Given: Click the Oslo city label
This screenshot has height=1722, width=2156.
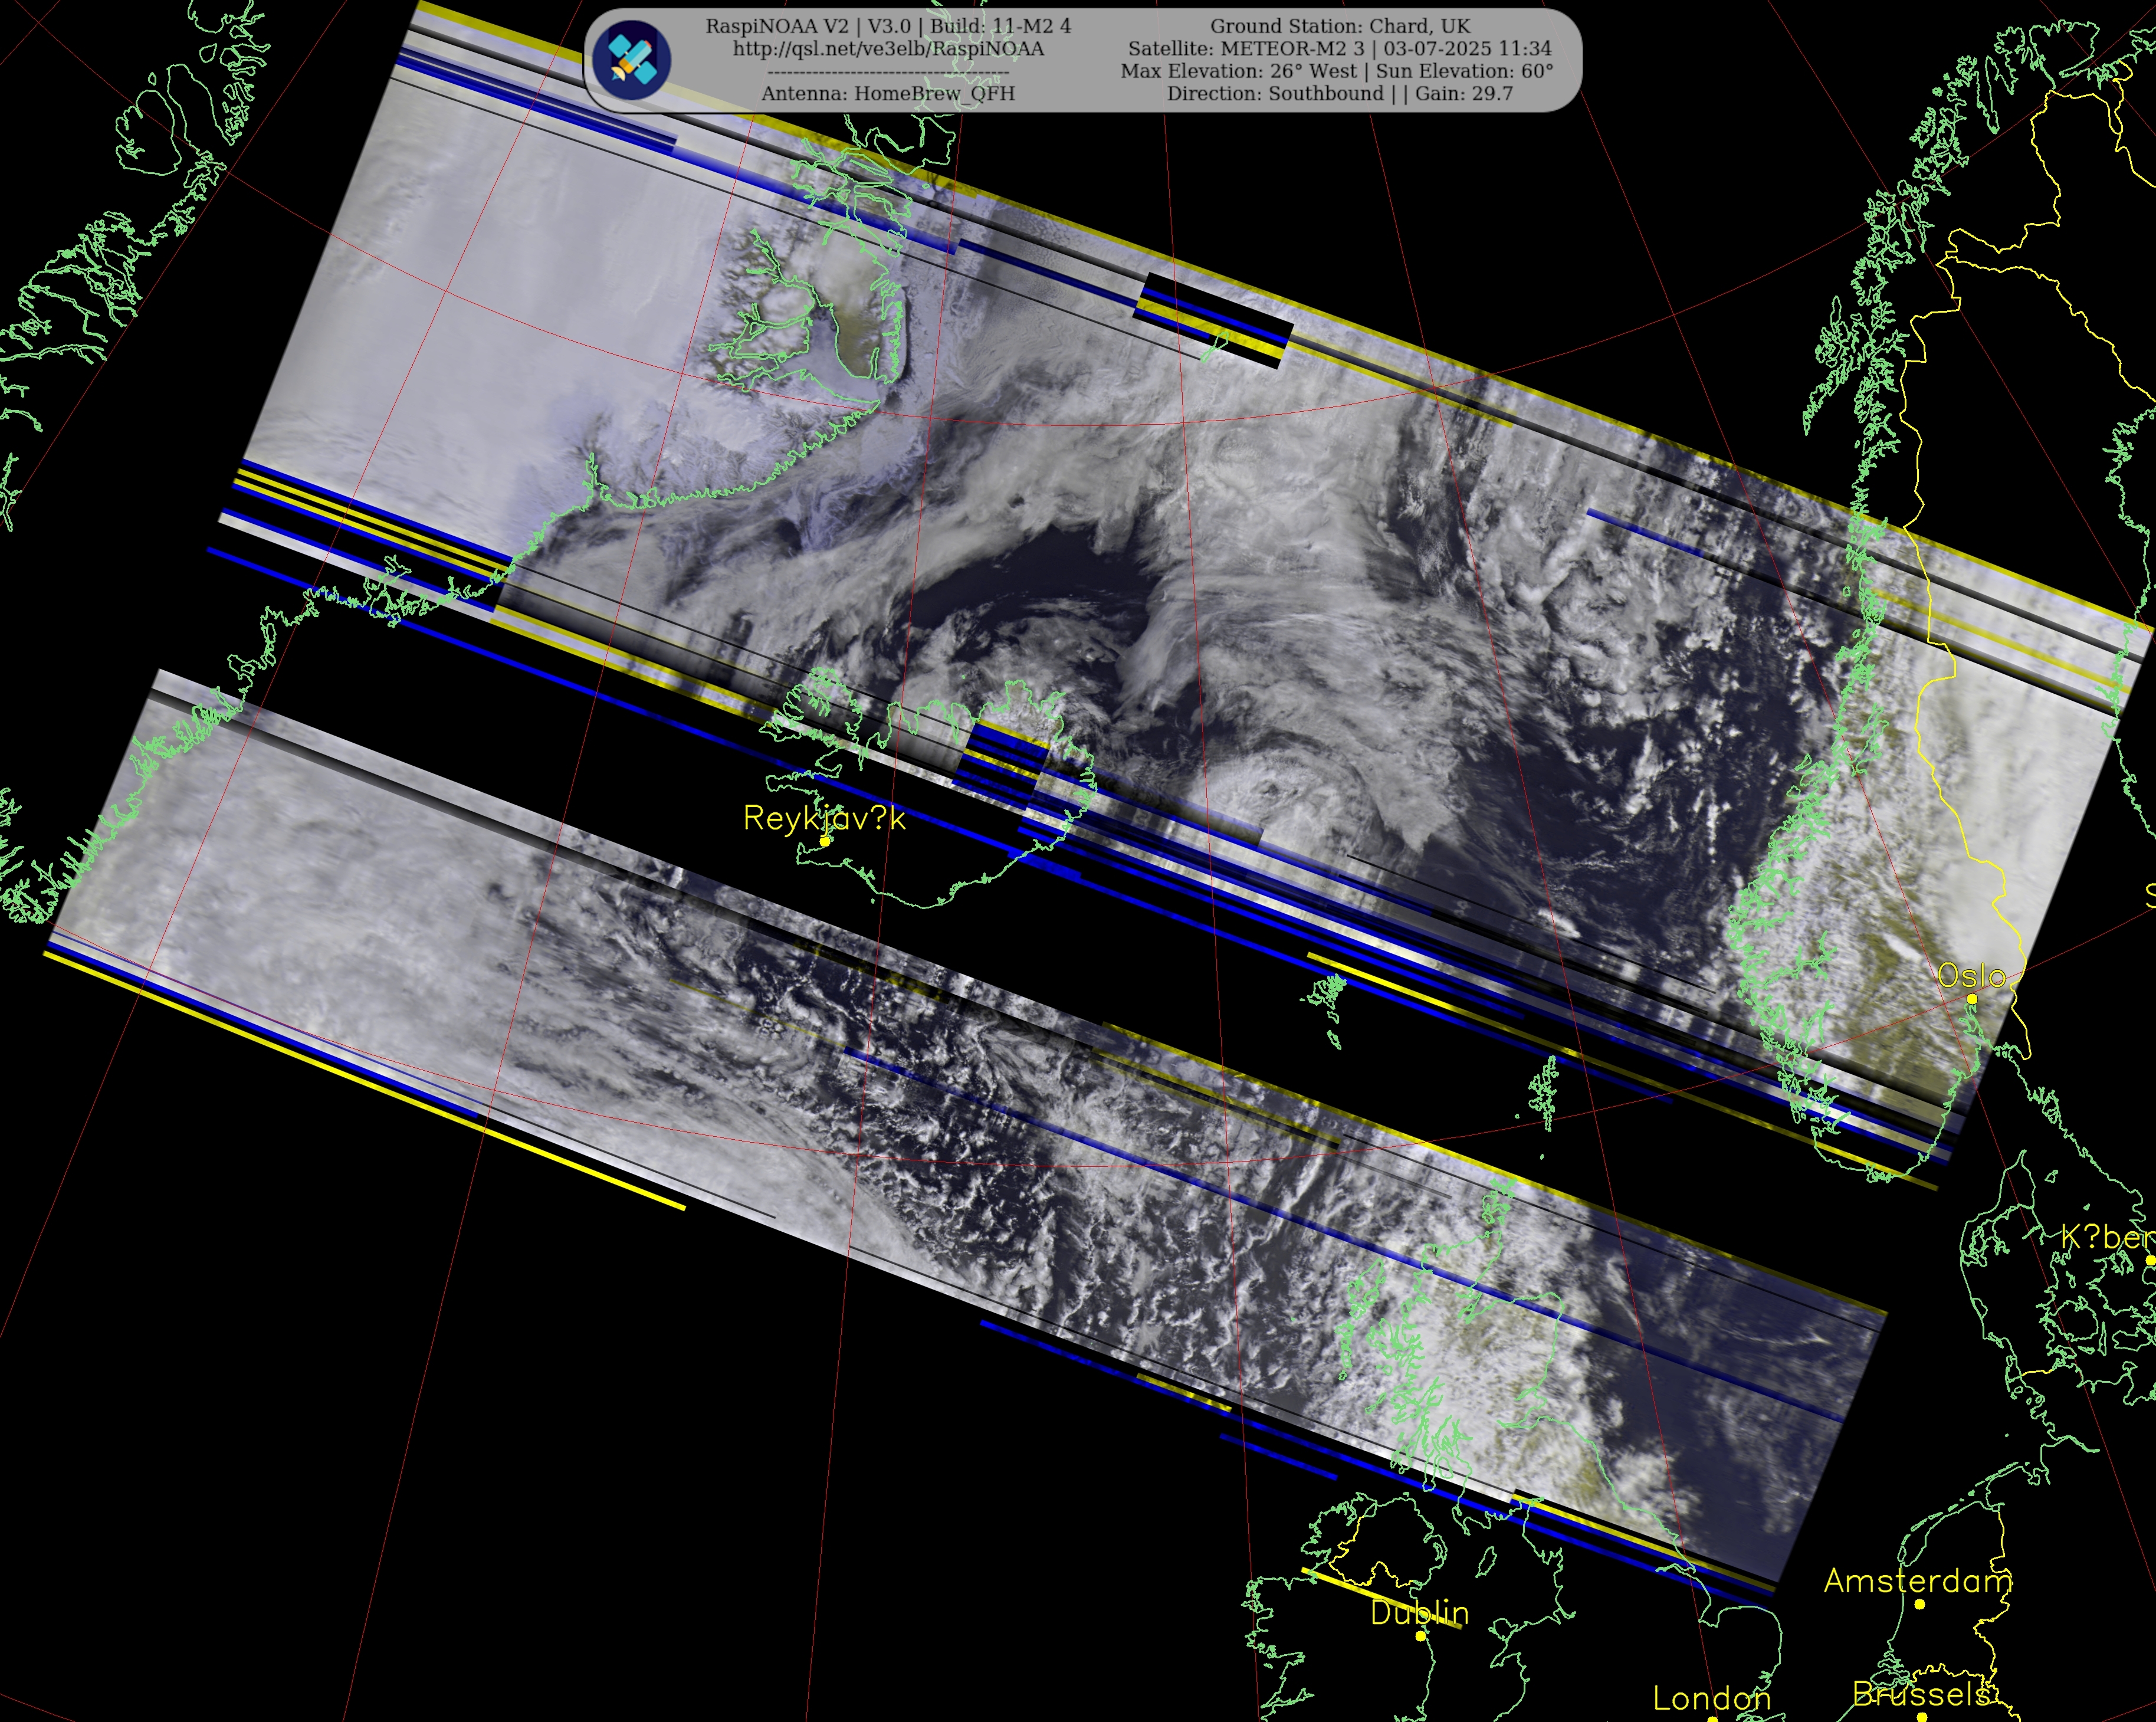Looking at the screenshot, I should click(1972, 976).
